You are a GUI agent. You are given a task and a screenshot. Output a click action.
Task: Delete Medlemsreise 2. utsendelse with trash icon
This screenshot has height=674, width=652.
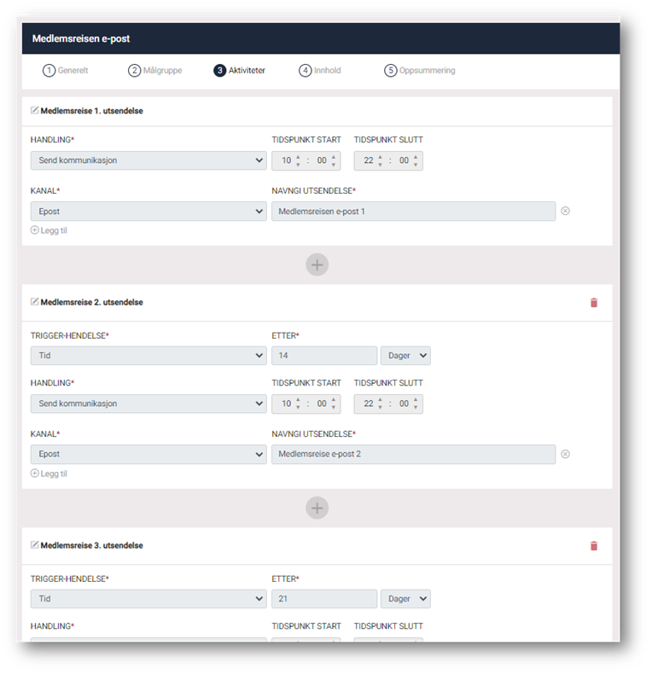pyautogui.click(x=593, y=303)
